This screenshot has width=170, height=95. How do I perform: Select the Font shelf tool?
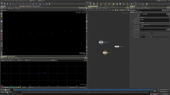(x=37, y=4)
